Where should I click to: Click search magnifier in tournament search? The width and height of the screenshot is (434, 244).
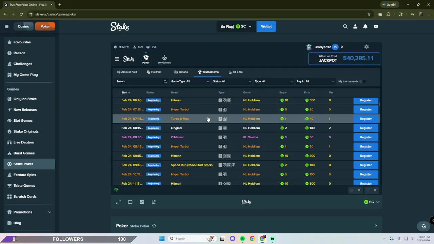[x=165, y=81]
